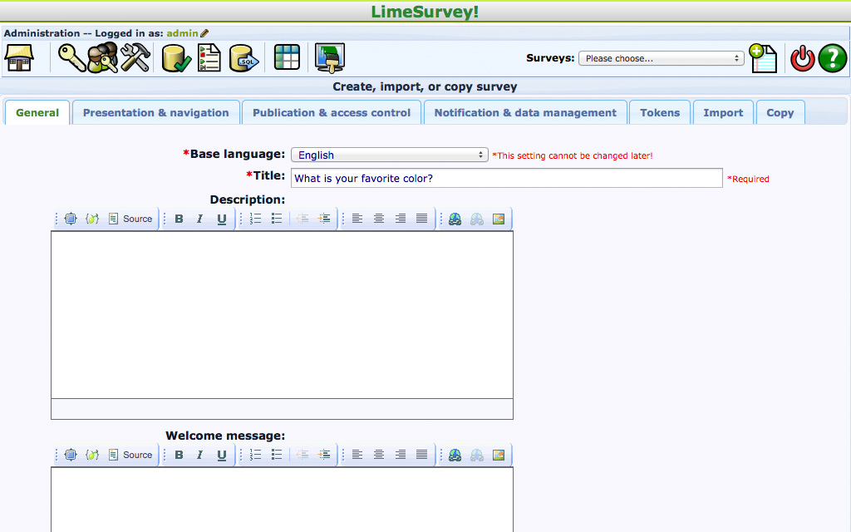
Task: Maximize the Welcome message editor
Action: point(71,455)
